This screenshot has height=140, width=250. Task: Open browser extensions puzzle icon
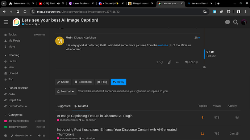coord(229,12)
